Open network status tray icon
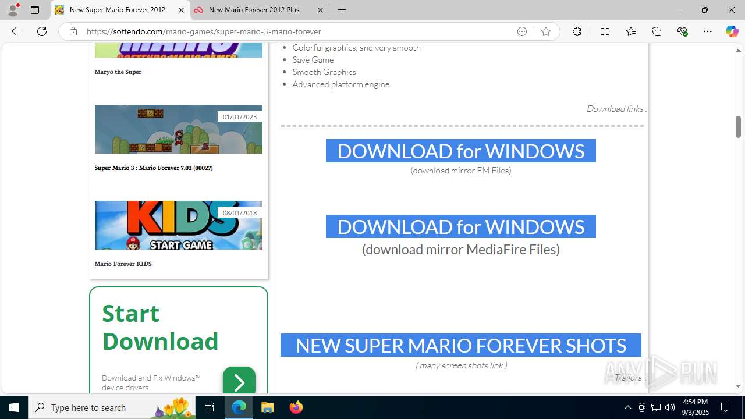The height and width of the screenshot is (419, 745). click(x=656, y=407)
